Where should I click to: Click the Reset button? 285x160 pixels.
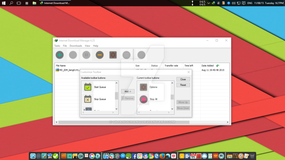(x=183, y=85)
